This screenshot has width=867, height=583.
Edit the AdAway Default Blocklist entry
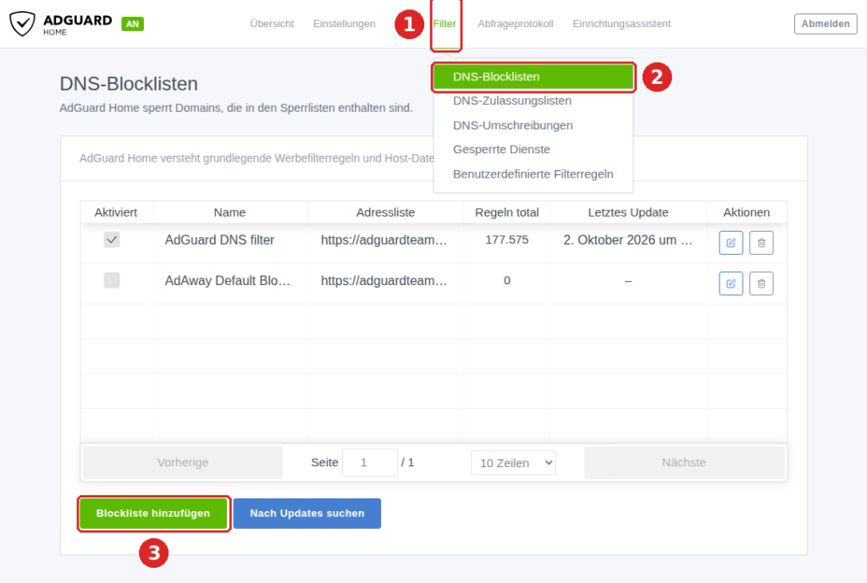tap(731, 283)
